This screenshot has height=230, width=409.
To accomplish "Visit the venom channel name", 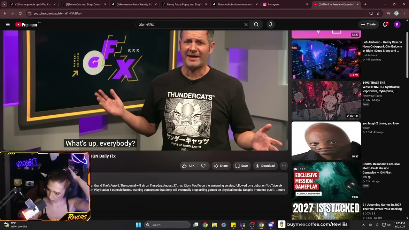I will click(366, 128).
